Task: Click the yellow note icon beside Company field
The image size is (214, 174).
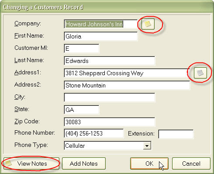Action: 148,24
